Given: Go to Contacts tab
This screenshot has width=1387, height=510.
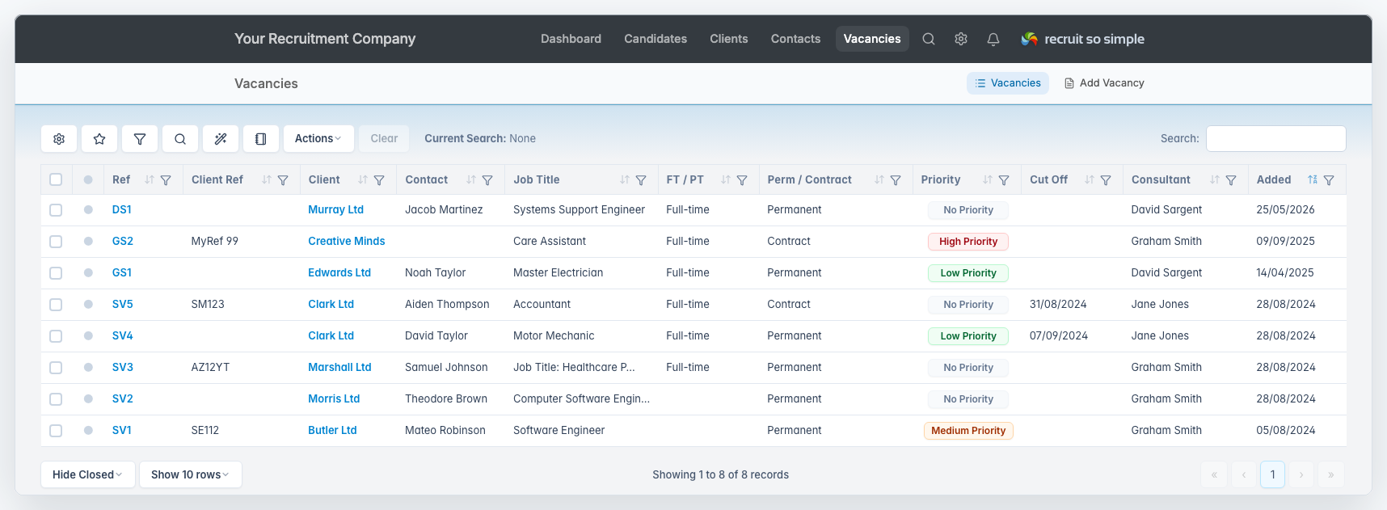Looking at the screenshot, I should 795,39.
